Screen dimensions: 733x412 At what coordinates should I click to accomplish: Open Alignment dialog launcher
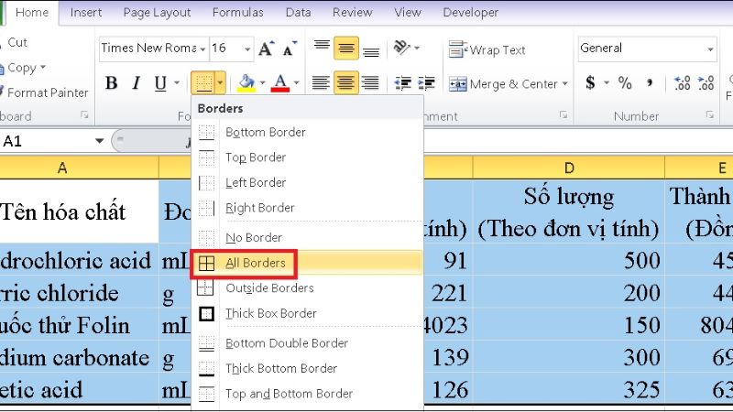tap(563, 115)
